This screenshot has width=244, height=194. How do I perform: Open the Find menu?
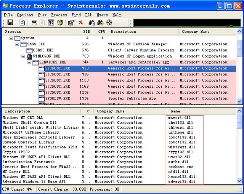pos(76,15)
